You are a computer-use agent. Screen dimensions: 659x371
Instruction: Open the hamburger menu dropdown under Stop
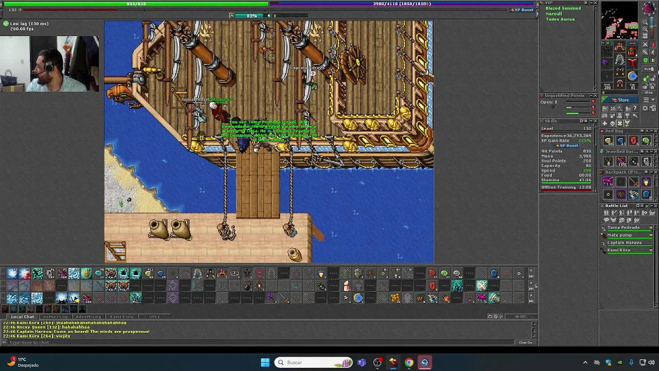coord(649,99)
